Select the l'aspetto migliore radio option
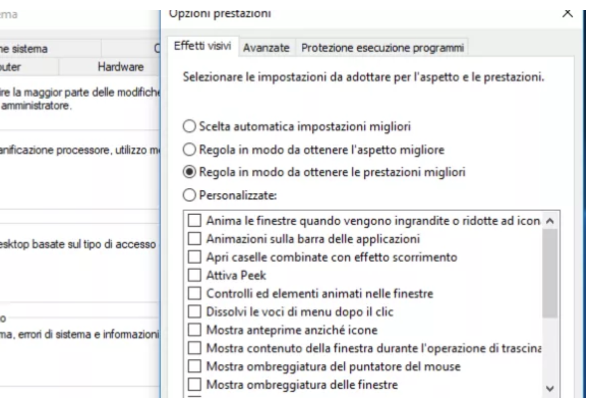The image size is (589, 403). tap(189, 150)
